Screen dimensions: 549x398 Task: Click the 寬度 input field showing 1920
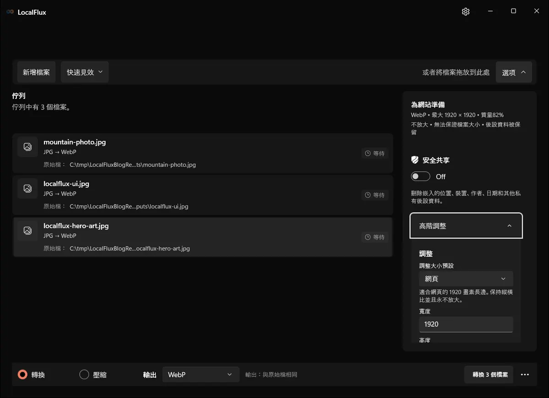click(x=466, y=324)
